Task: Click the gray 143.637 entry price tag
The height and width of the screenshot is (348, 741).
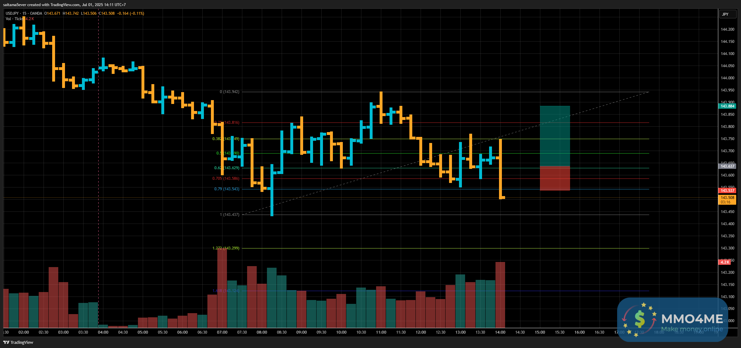Action: tap(727, 166)
